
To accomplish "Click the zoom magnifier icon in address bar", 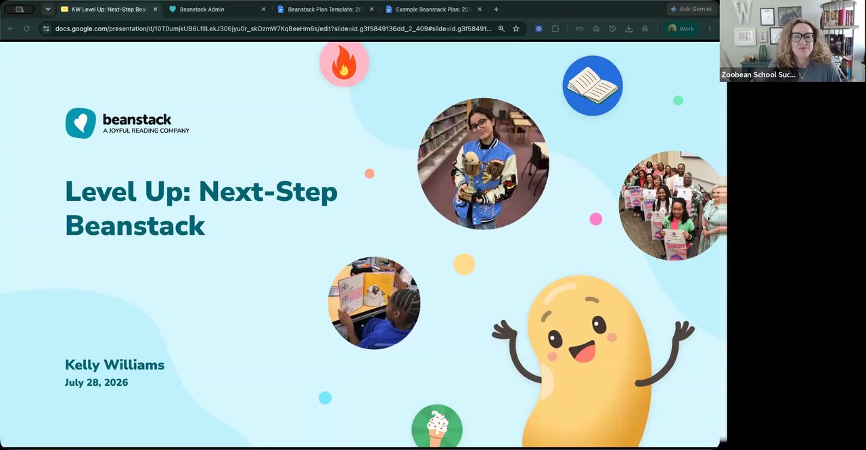I will pos(501,29).
